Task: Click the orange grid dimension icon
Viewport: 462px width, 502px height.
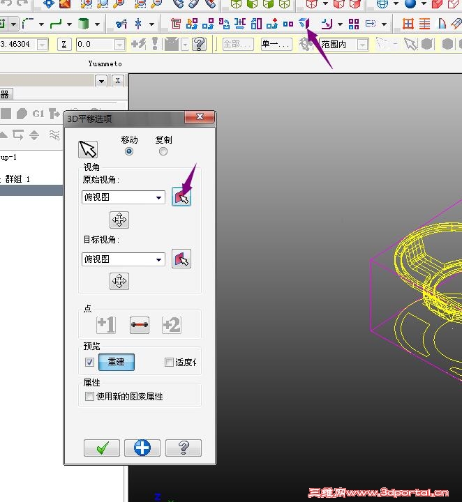Action: (408, 24)
